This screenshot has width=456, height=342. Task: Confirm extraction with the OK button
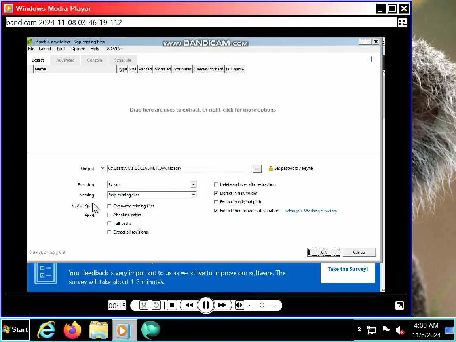[x=324, y=252]
